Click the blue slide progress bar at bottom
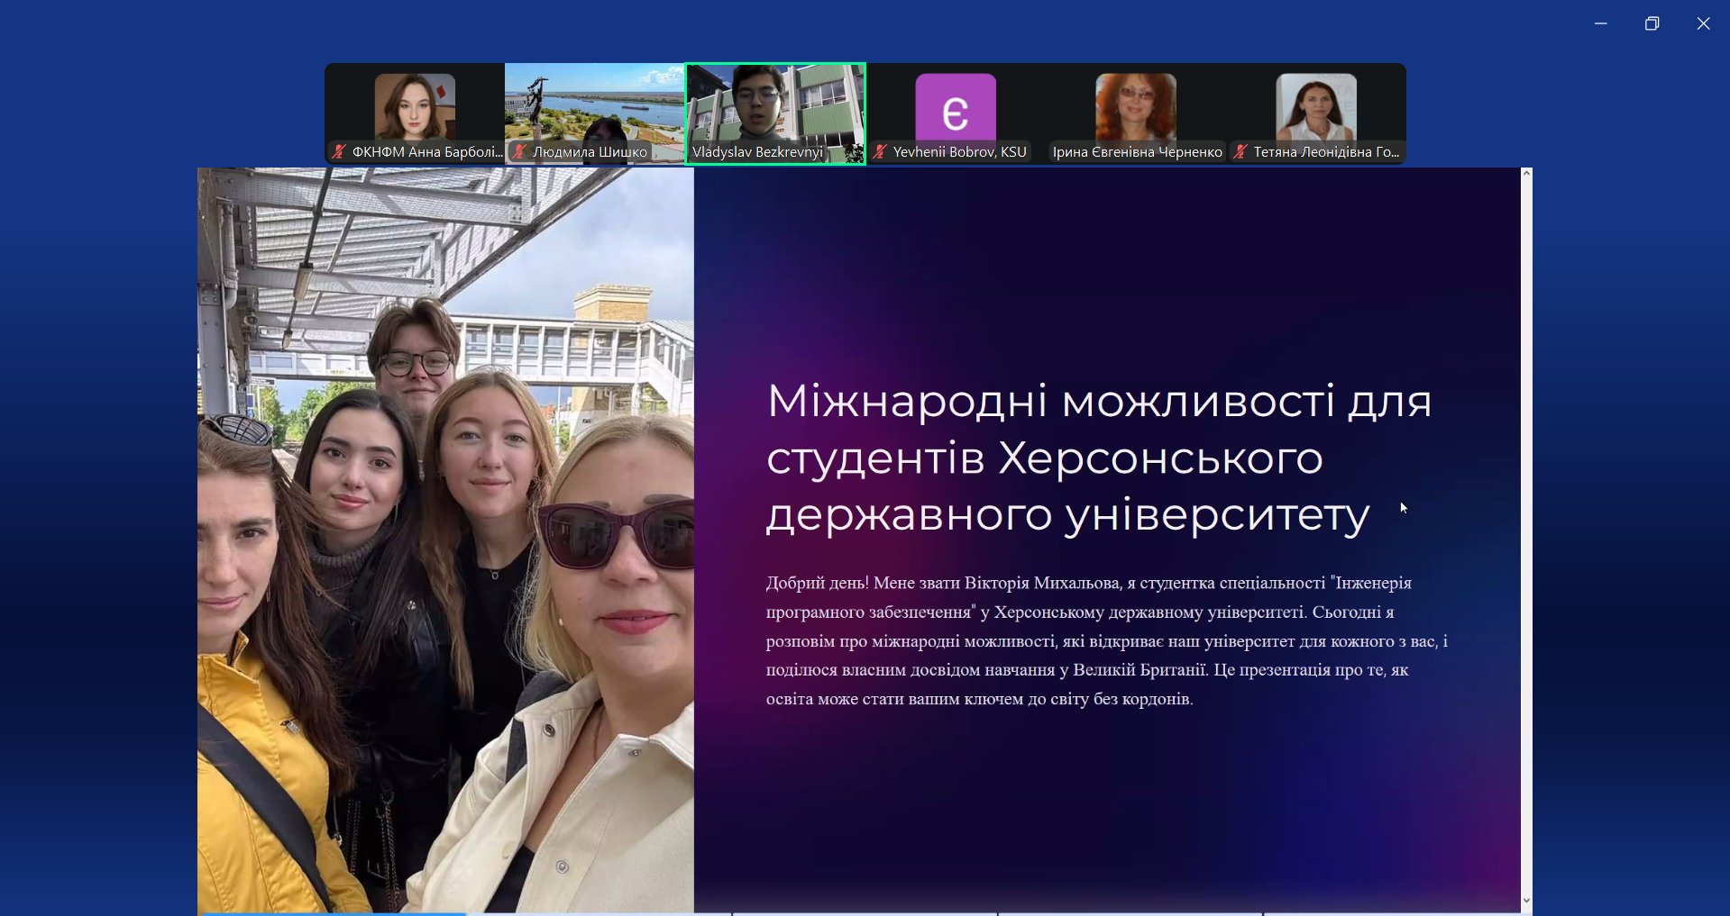This screenshot has width=1730, height=916. pos(334,912)
